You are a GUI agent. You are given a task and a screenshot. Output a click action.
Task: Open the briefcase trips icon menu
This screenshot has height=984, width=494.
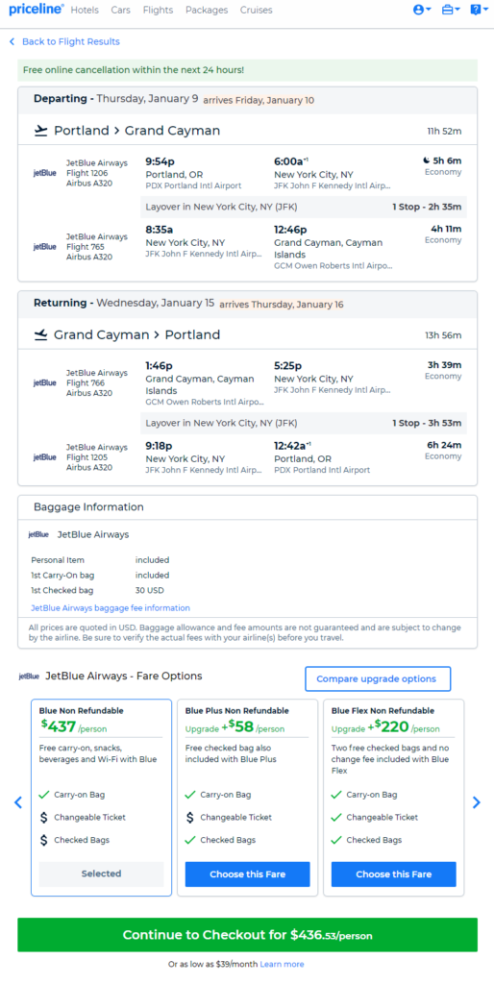click(451, 10)
